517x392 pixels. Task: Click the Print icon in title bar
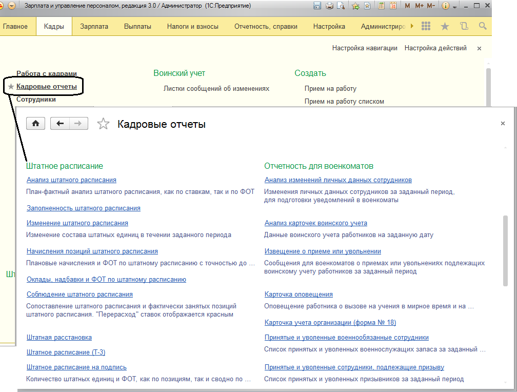329,6
